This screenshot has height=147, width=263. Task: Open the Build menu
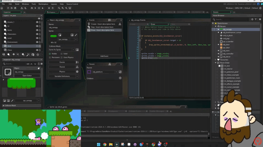(x=17, y=4)
